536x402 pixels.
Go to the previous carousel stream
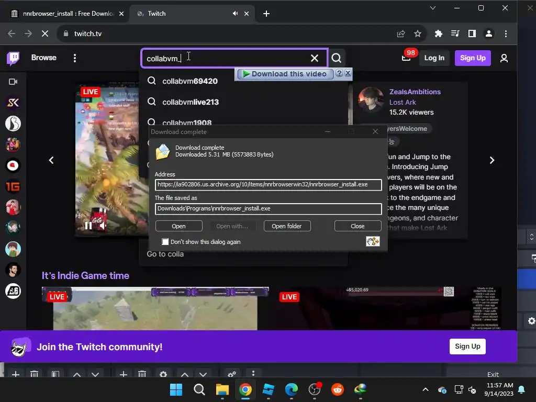pyautogui.click(x=51, y=160)
